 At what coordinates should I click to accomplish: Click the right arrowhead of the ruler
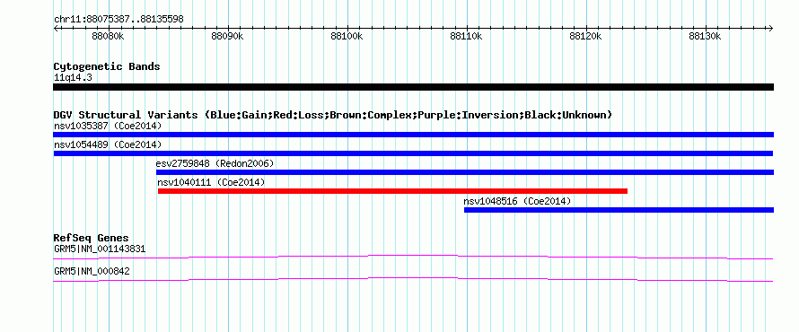(x=770, y=28)
